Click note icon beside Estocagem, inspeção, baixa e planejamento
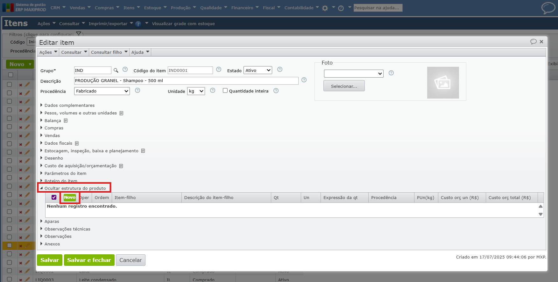This screenshot has height=282, width=558. (x=143, y=151)
